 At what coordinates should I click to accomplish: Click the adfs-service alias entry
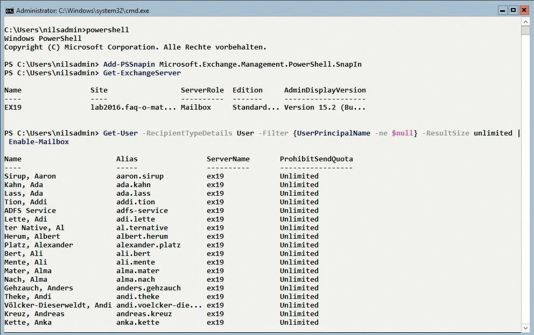pos(142,211)
